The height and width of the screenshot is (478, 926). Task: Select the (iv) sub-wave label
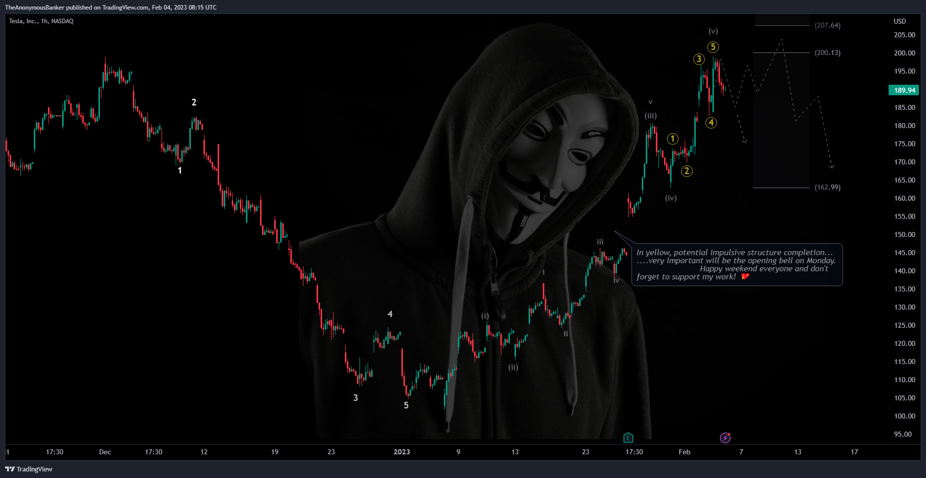[671, 198]
